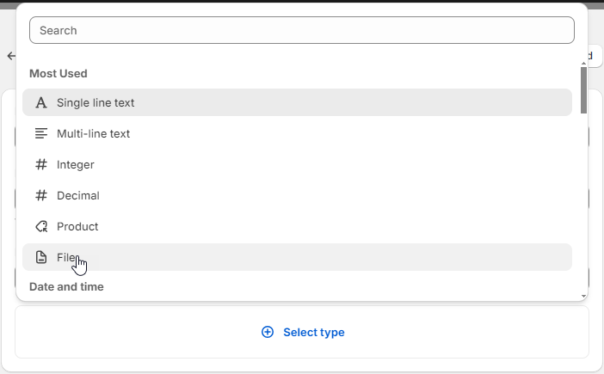604x374 pixels.
Task: Click the scrollbar up arrow
Action: (583, 64)
